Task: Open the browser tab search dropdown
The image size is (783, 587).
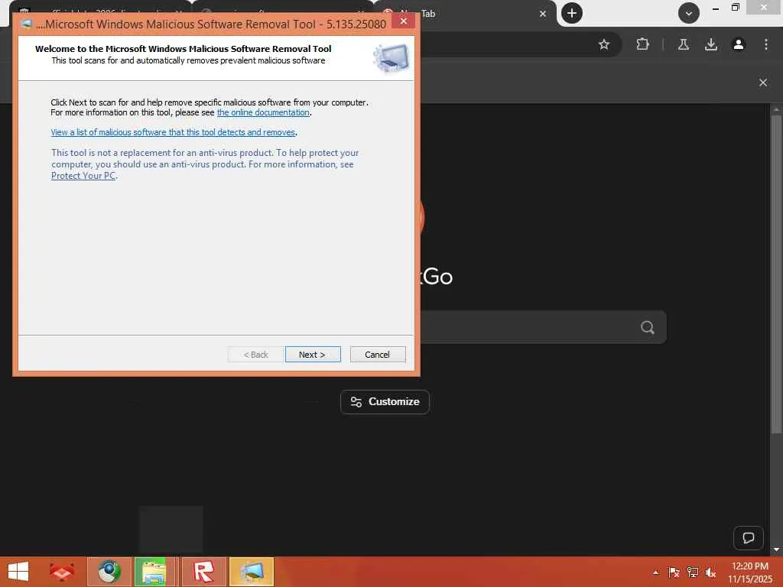Action: 689,13
